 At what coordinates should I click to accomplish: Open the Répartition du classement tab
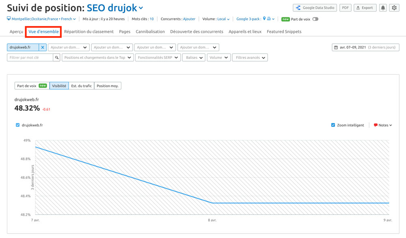tap(89, 32)
